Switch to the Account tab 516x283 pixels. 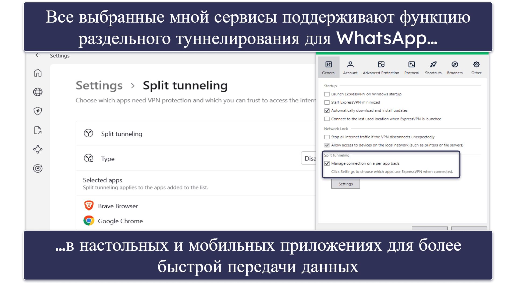pyautogui.click(x=350, y=67)
